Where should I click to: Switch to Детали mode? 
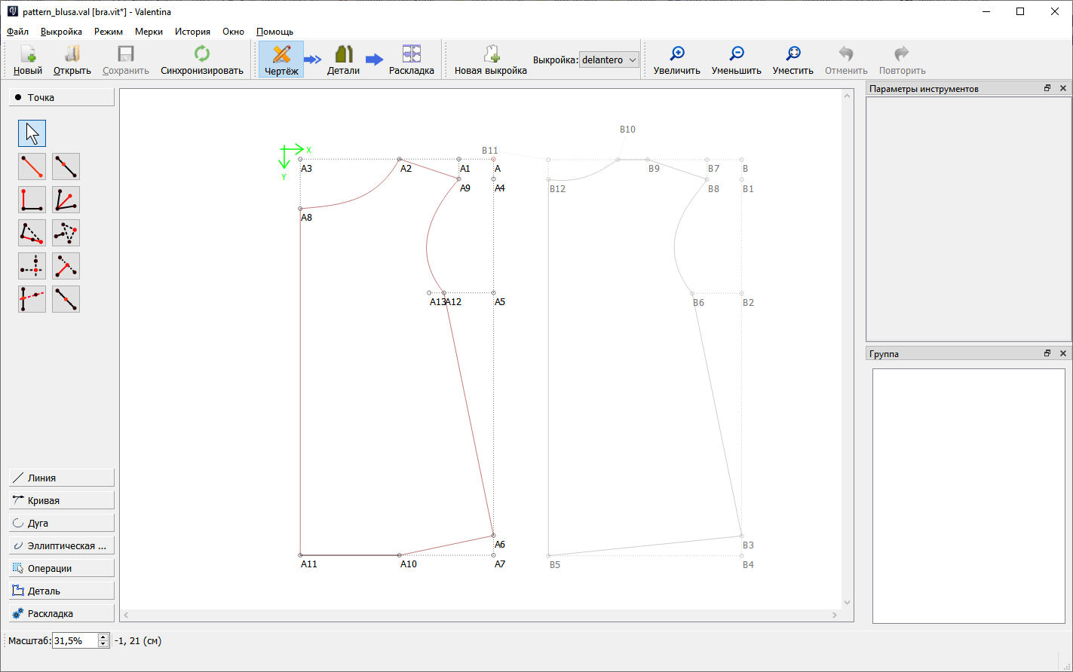[343, 60]
